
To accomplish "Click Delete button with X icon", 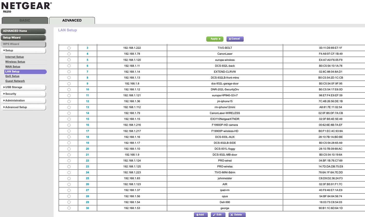I will click(x=237, y=215).
